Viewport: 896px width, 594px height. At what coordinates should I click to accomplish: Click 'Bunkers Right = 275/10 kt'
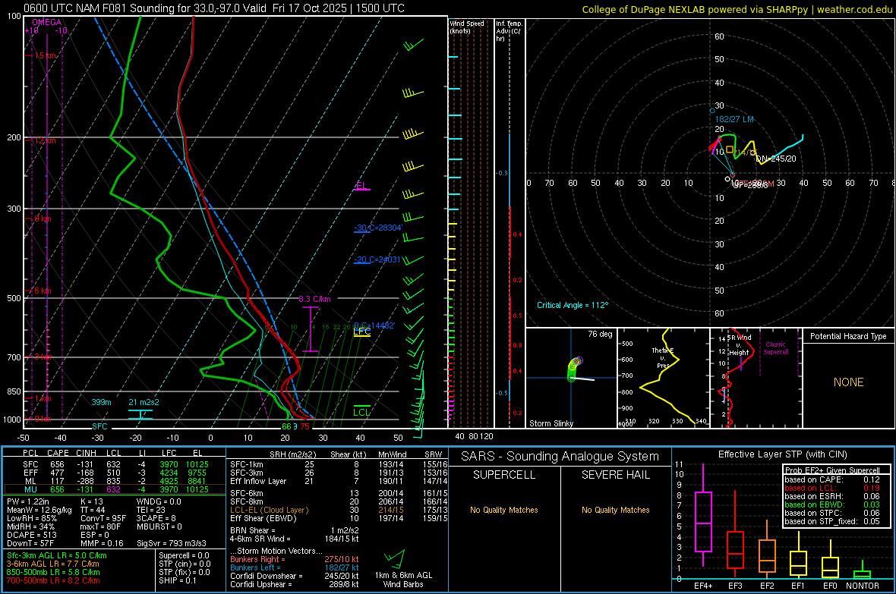tap(295, 559)
